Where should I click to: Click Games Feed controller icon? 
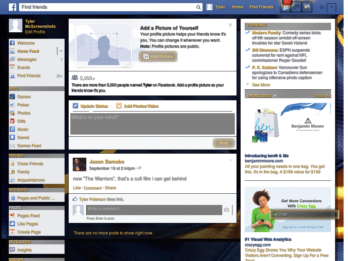[x=12, y=145]
